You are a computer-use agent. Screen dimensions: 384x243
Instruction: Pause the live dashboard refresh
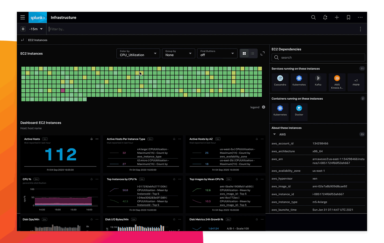[x=23, y=29]
